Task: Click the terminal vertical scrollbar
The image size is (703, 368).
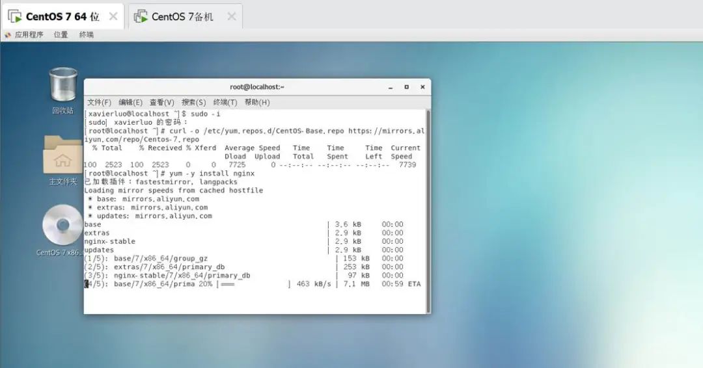Action: coord(428,211)
